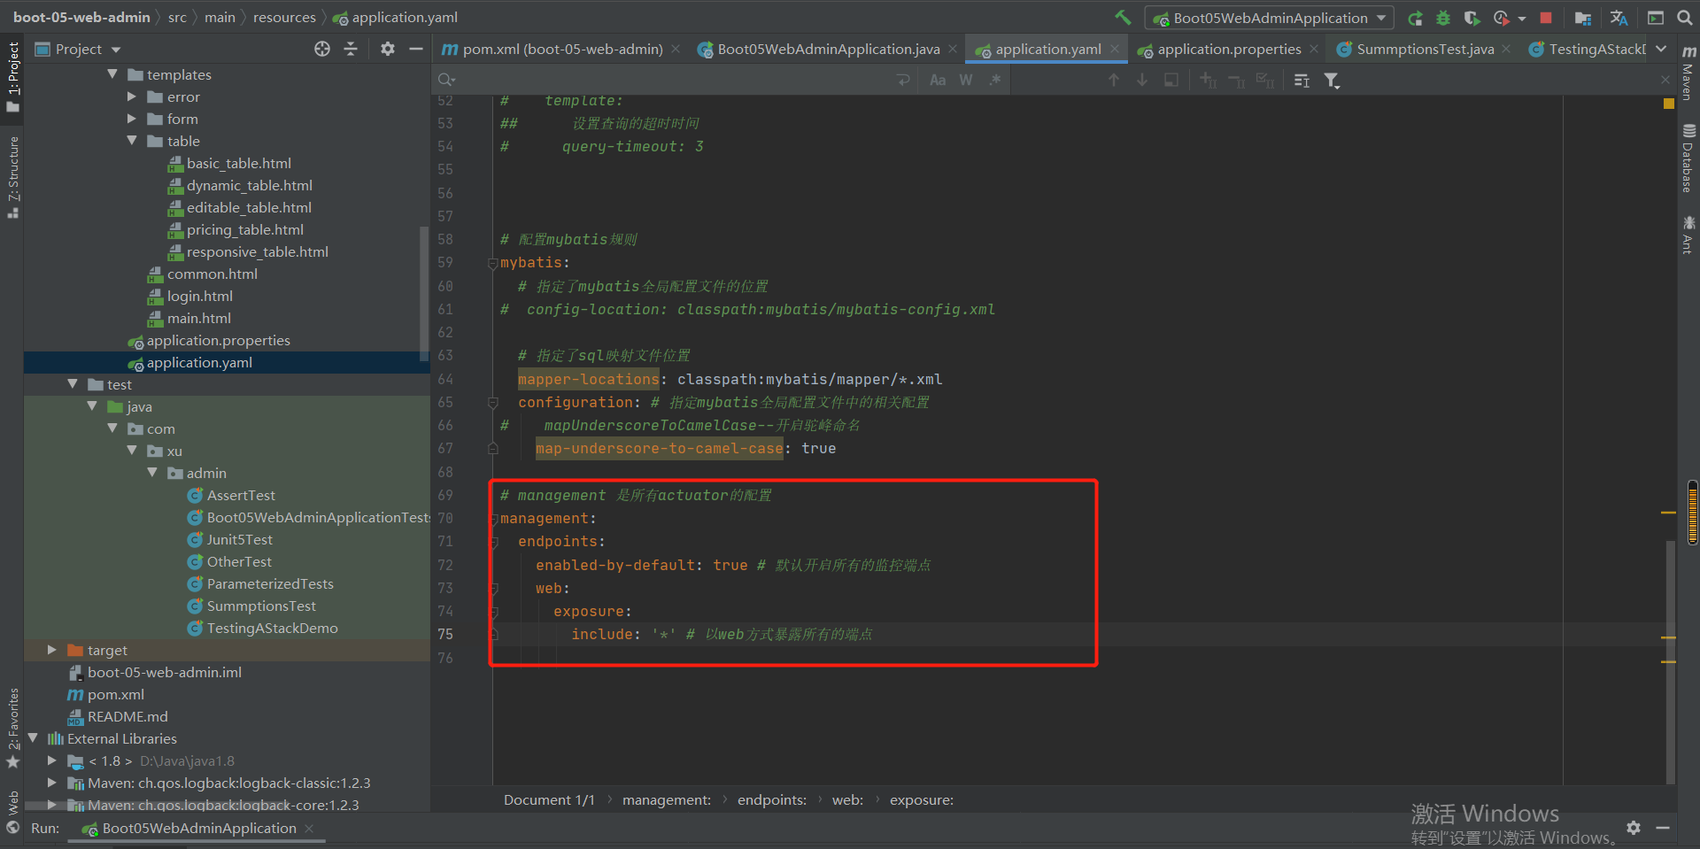The image size is (1700, 849).
Task: Open the Ant tool window
Action: click(x=1688, y=235)
